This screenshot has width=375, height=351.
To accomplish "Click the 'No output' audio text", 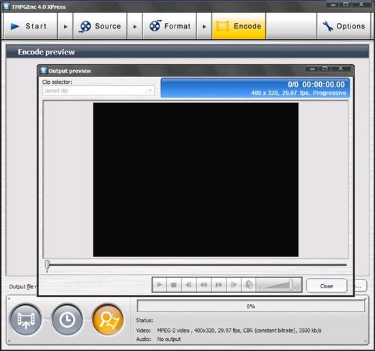I will point(169,339).
